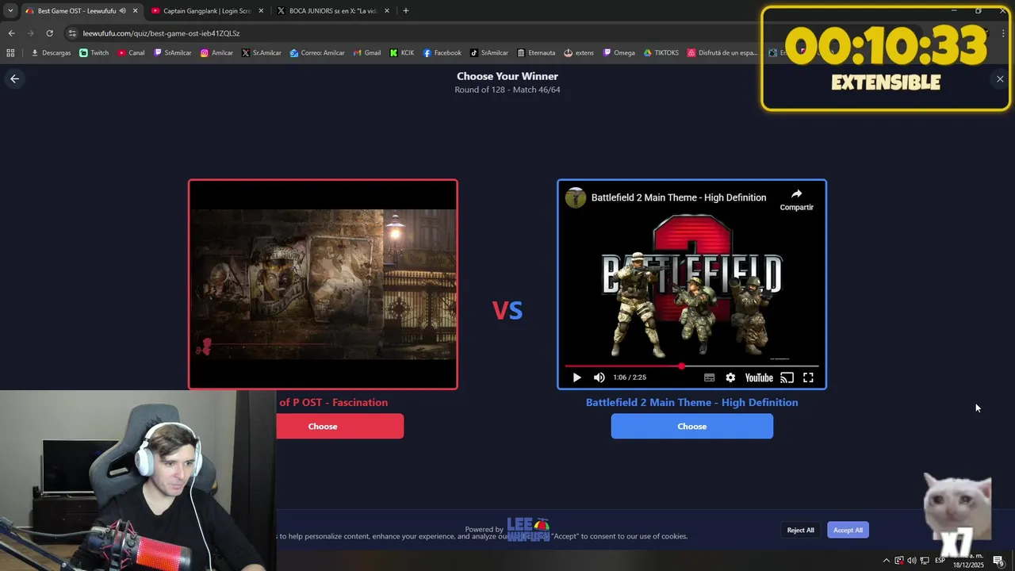The height and width of the screenshot is (571, 1015).
Task: Open KCIK bookmark
Action: point(402,53)
